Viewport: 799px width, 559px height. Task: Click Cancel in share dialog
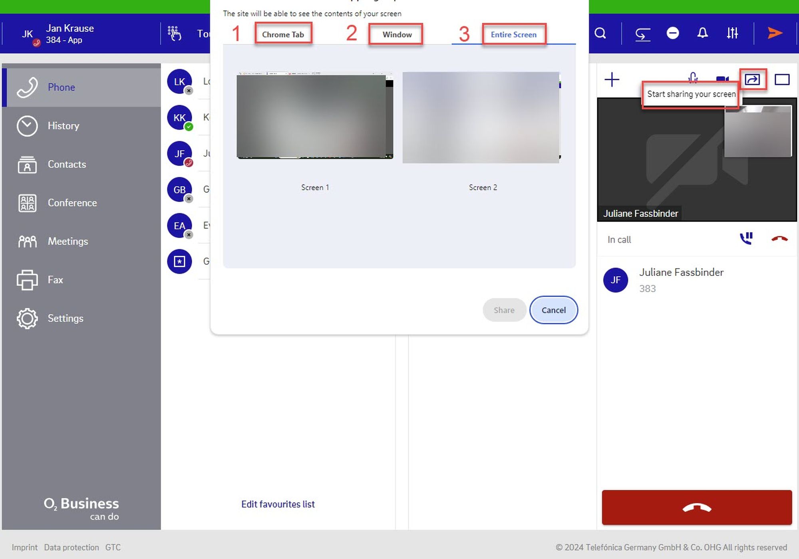pos(553,310)
